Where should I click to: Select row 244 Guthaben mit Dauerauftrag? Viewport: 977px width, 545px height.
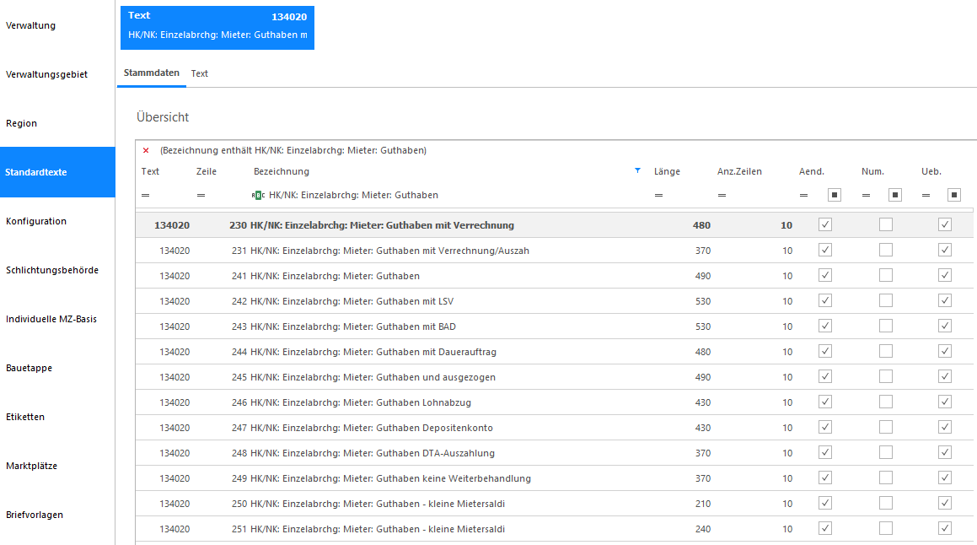tap(555, 352)
